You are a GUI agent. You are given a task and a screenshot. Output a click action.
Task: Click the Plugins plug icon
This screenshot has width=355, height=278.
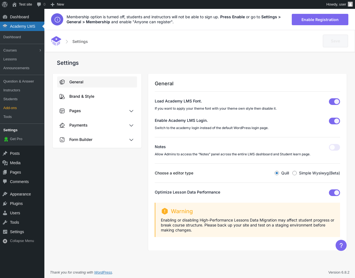coord(5,204)
